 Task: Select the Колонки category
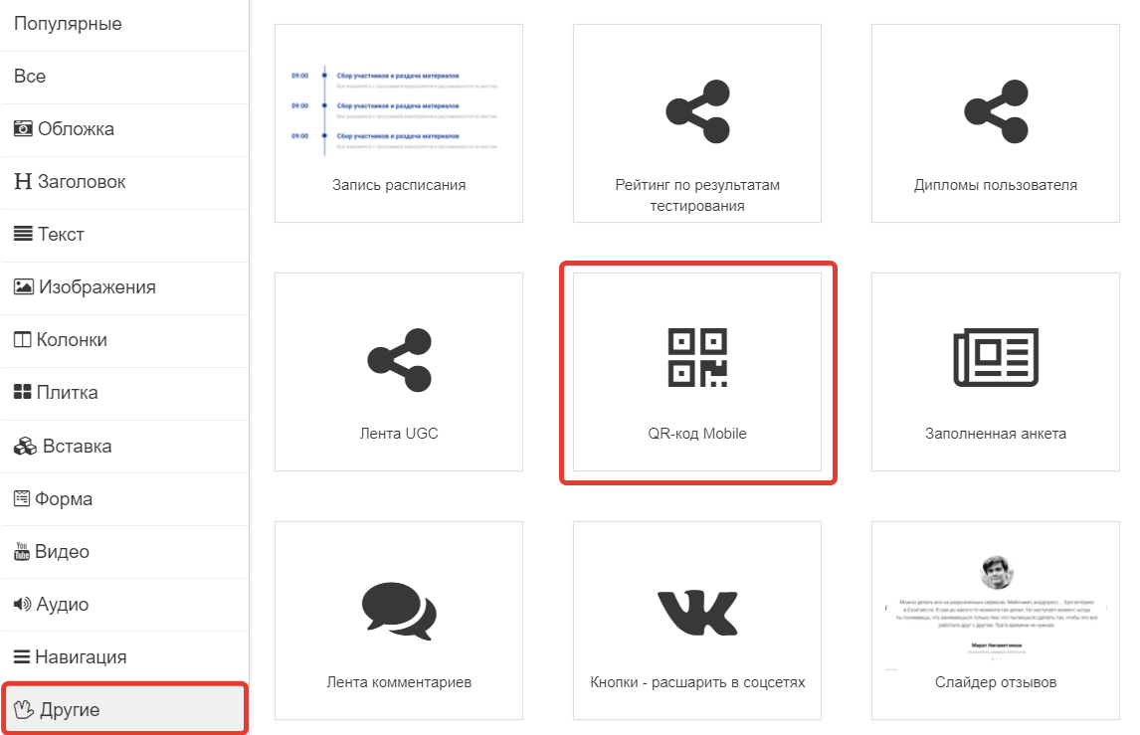pos(125,340)
